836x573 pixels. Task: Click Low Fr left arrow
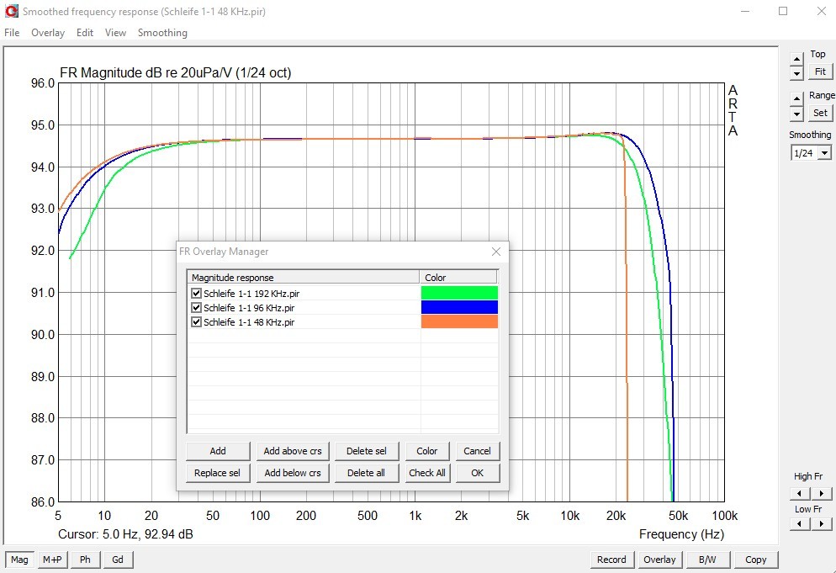click(799, 524)
